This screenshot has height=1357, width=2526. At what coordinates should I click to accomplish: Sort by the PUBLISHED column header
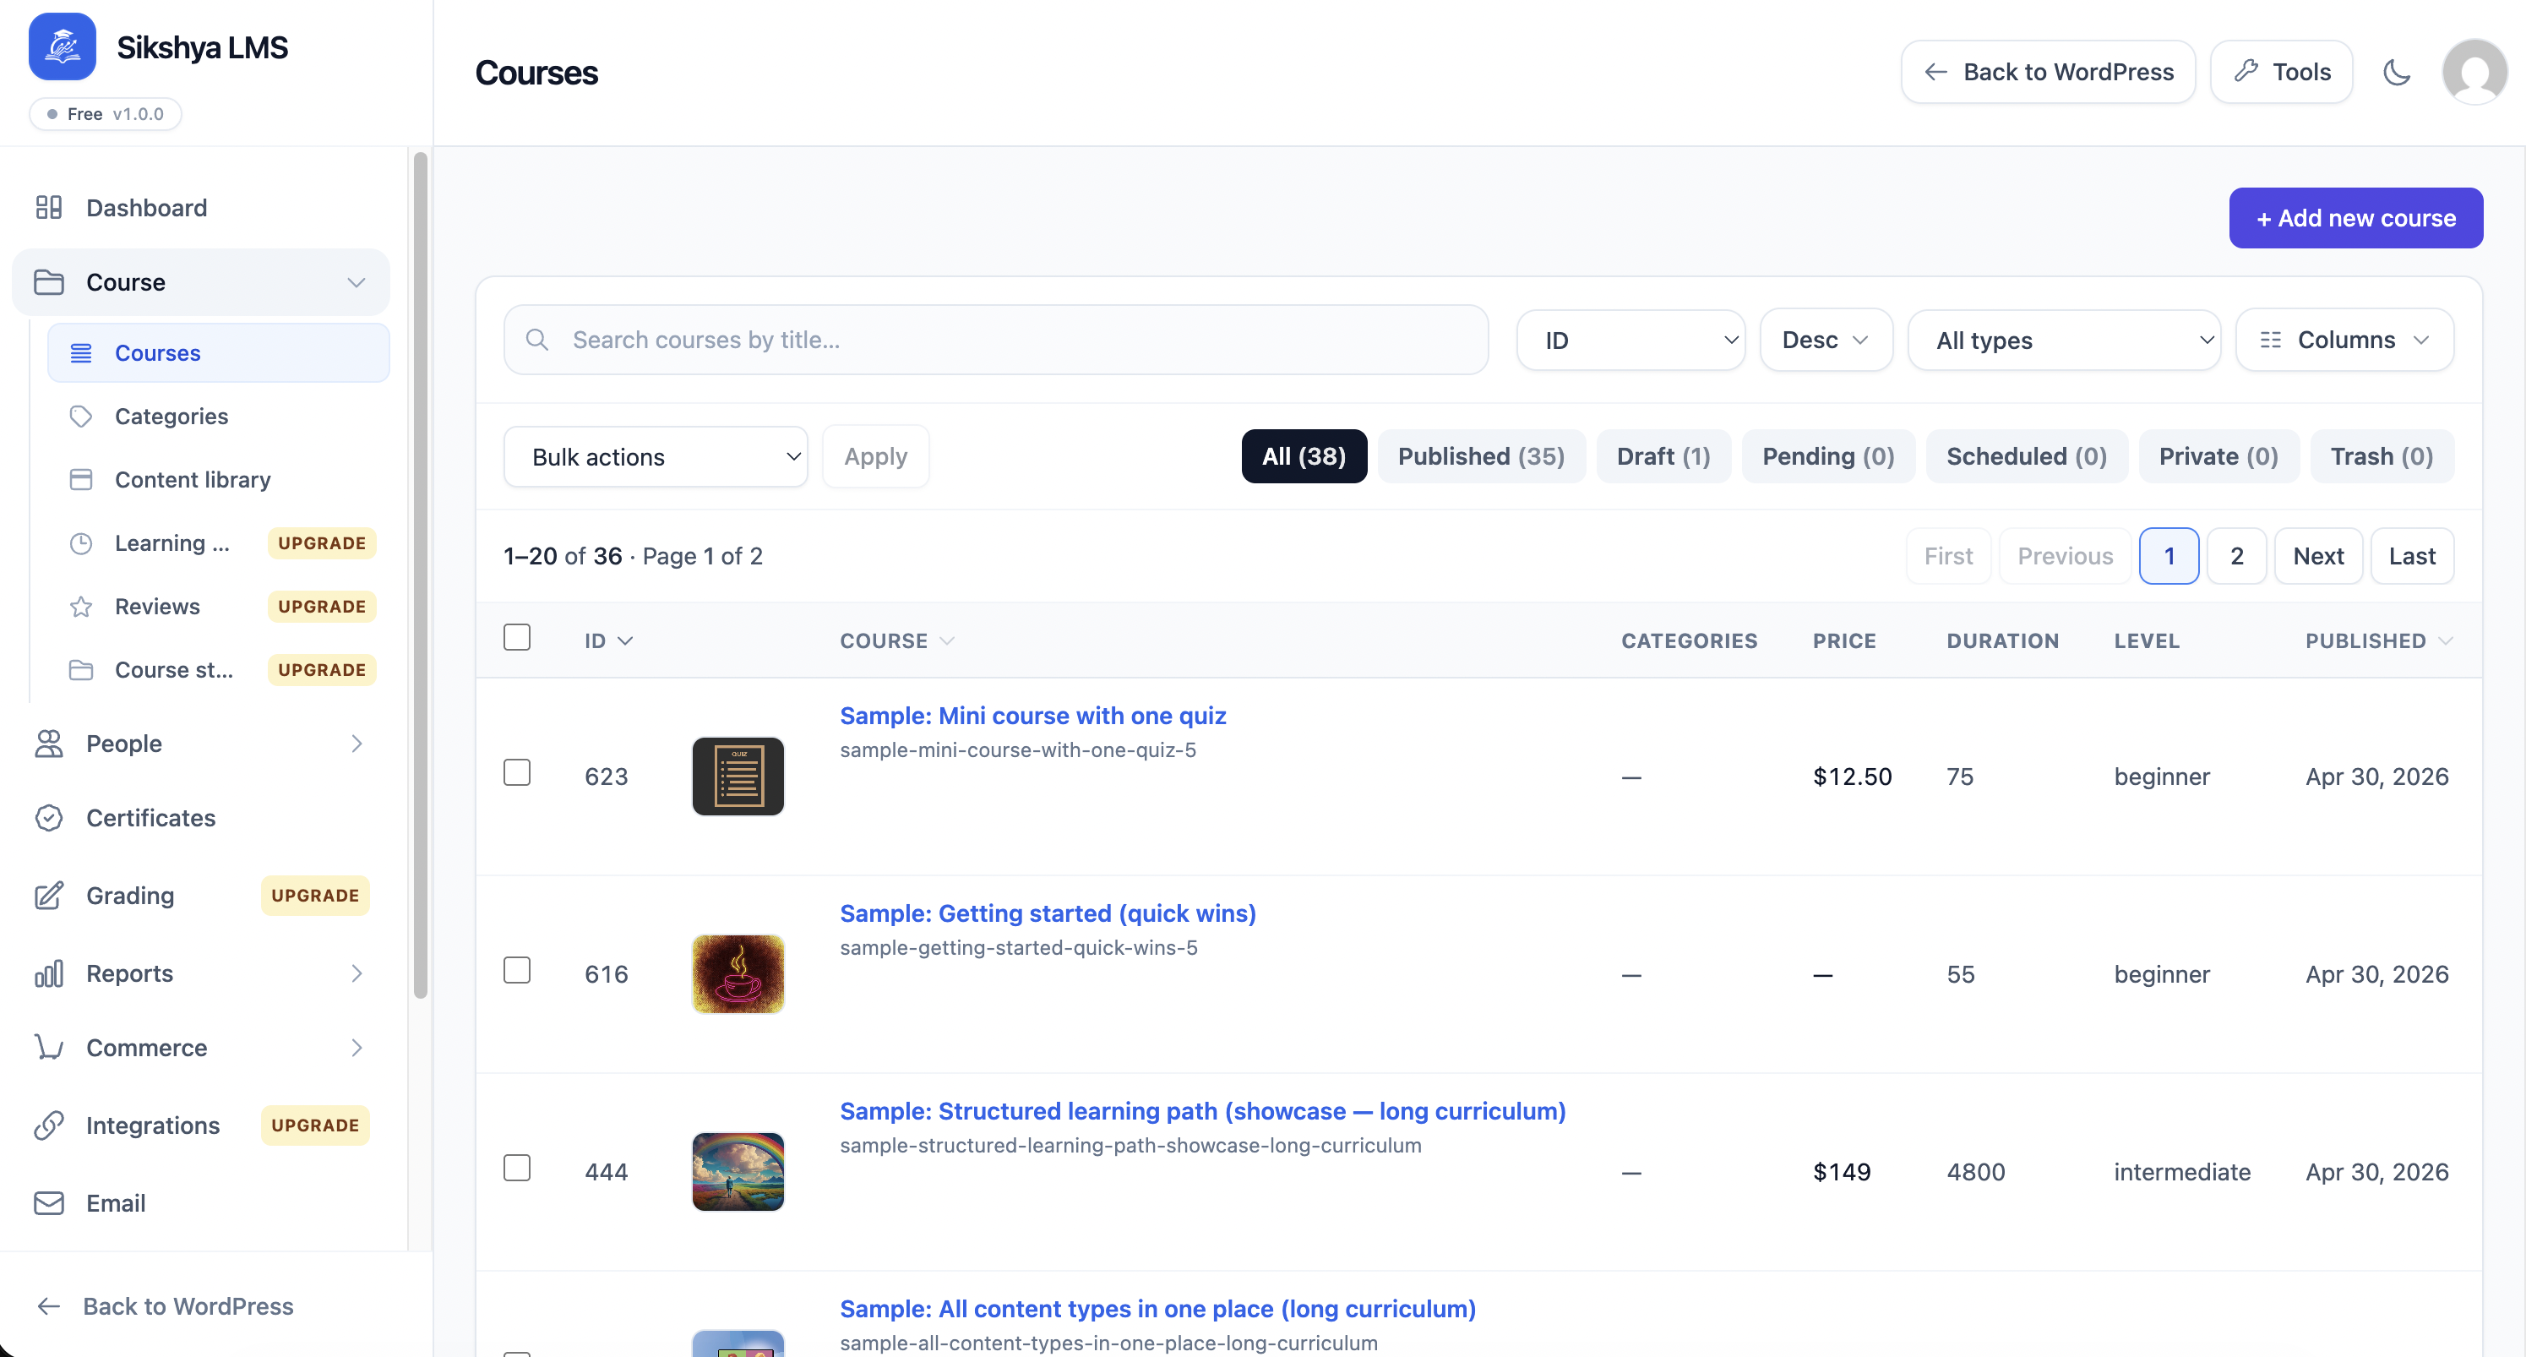pos(2378,640)
